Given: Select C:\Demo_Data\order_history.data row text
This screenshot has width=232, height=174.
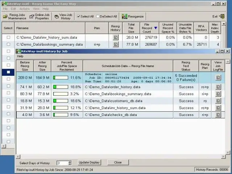Looking at the screenshot, I should tap(113, 87).
